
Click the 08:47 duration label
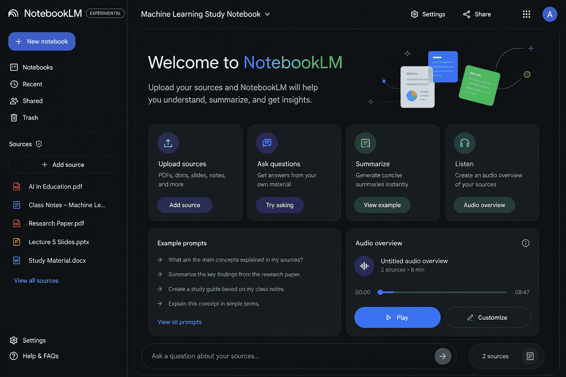522,292
